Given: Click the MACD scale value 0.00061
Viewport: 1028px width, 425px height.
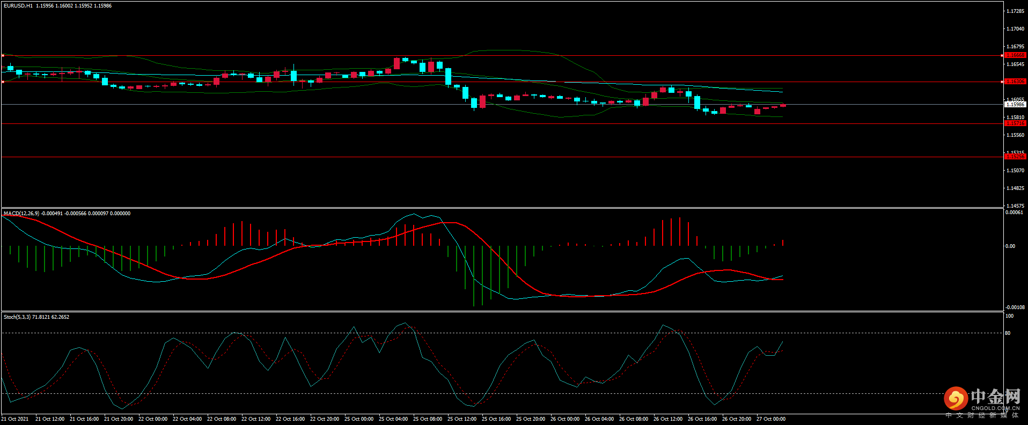Looking at the screenshot, I should point(1014,213).
